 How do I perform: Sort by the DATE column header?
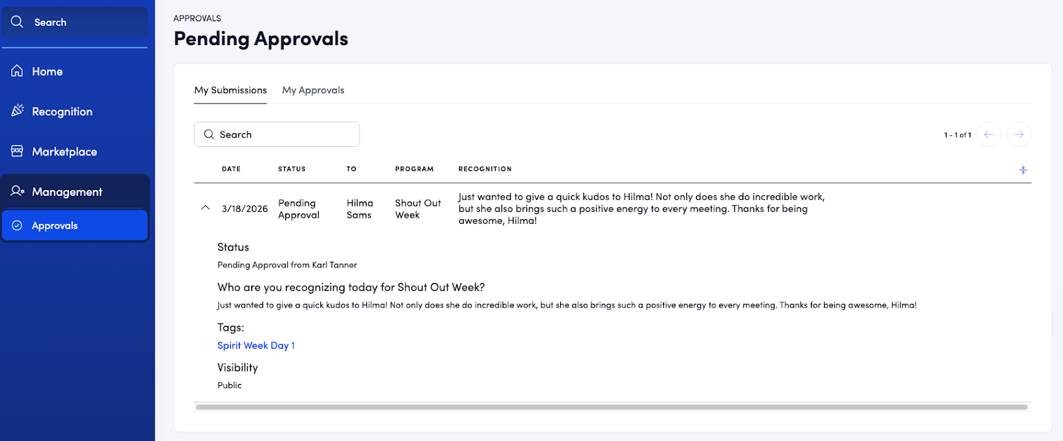click(231, 169)
